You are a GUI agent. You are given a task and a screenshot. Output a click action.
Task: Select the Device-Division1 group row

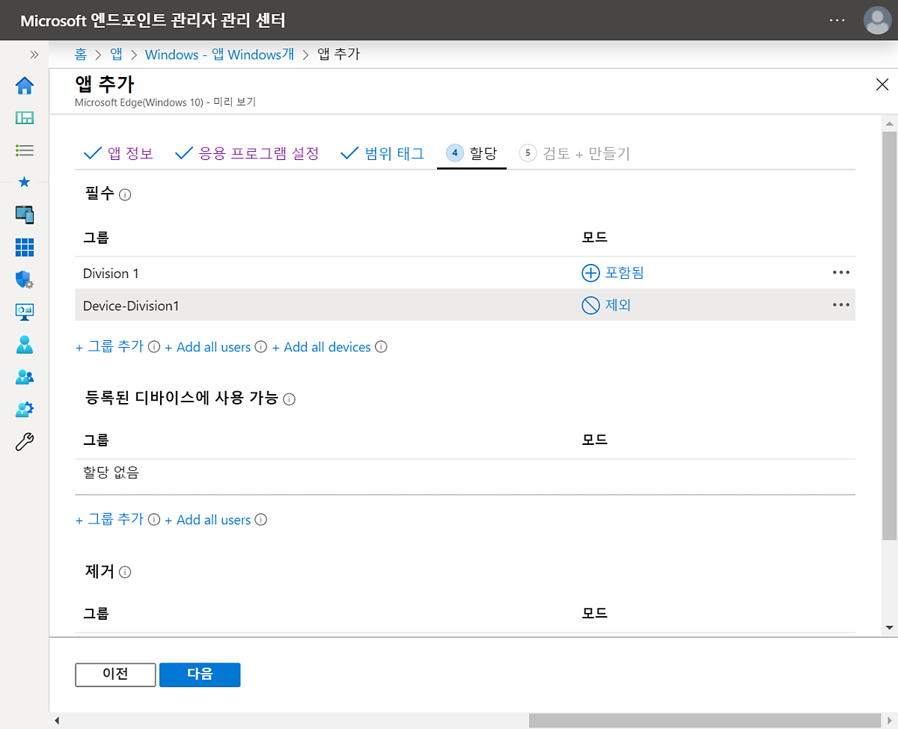coord(465,305)
